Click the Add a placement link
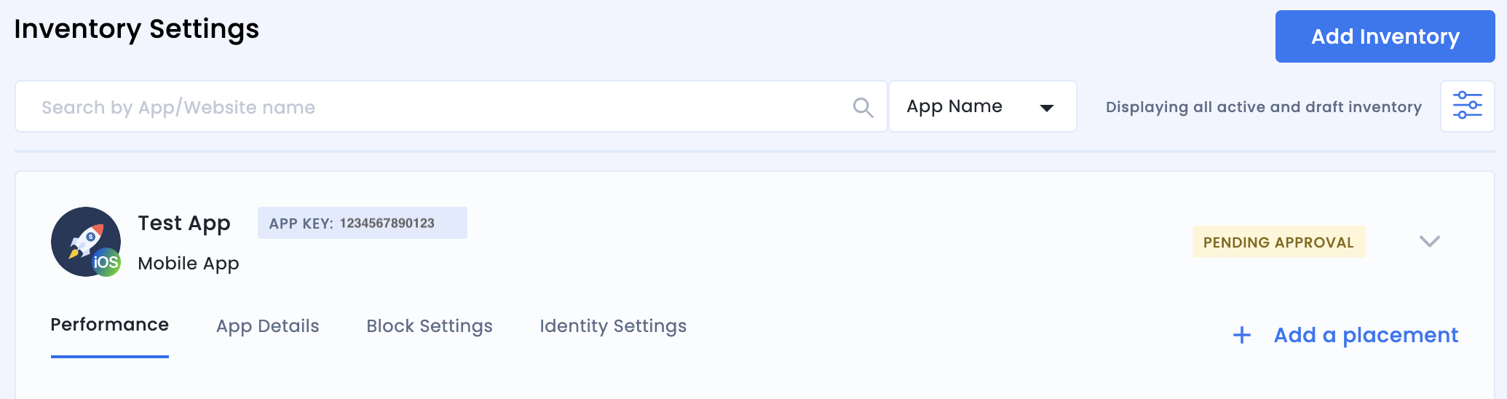 1366,335
